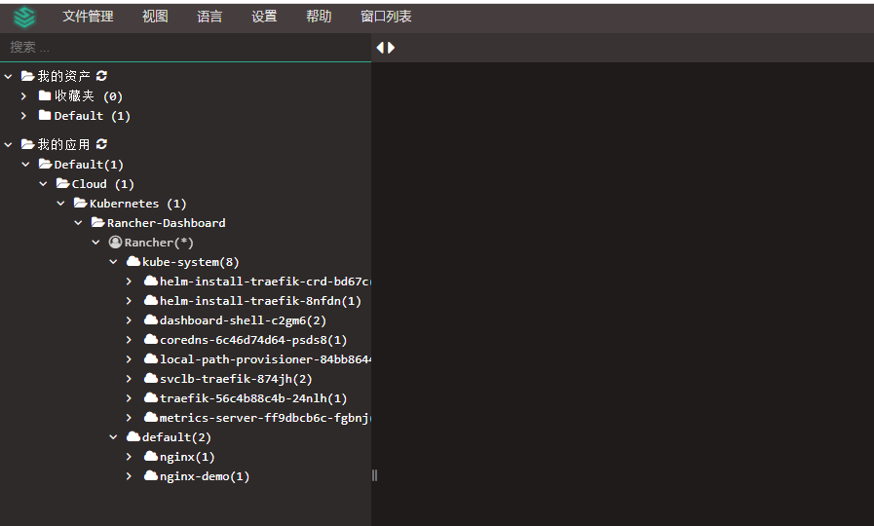Collapse the Kubernetes (1) node
Image resolution: width=874 pixels, height=526 pixels.
tap(60, 204)
